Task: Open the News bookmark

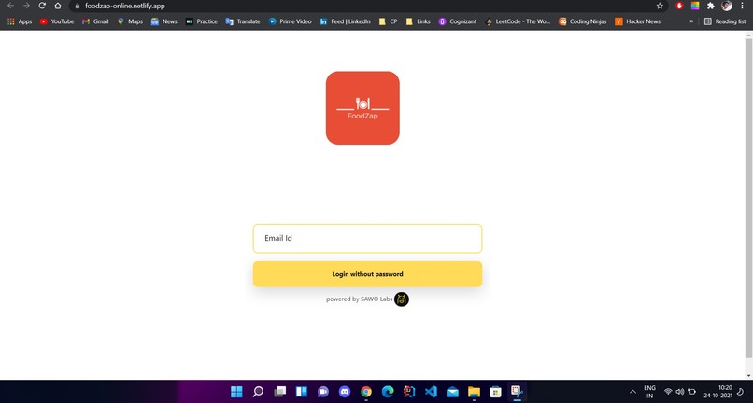Action: point(163,21)
